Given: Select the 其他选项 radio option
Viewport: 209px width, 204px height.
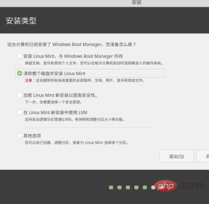Looking at the screenshot, I should pos(20,135).
